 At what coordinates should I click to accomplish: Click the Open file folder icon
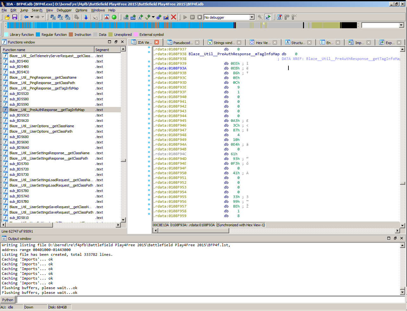[x=7, y=17]
